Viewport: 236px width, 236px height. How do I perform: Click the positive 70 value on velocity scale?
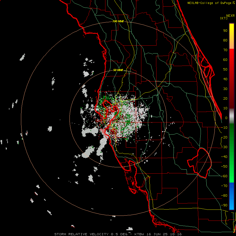point(225,50)
